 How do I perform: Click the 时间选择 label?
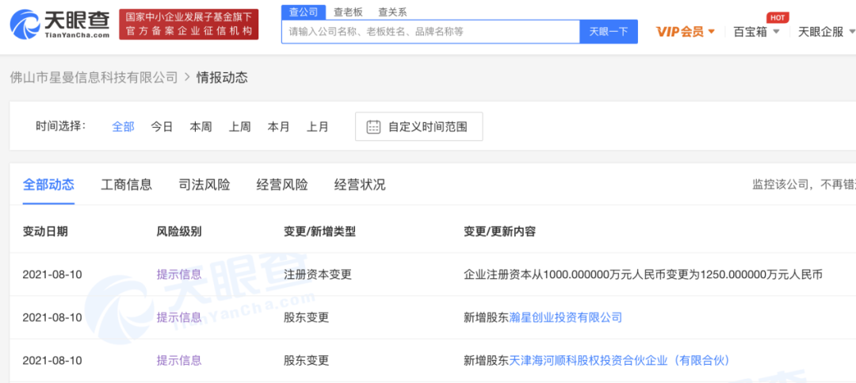tap(60, 127)
